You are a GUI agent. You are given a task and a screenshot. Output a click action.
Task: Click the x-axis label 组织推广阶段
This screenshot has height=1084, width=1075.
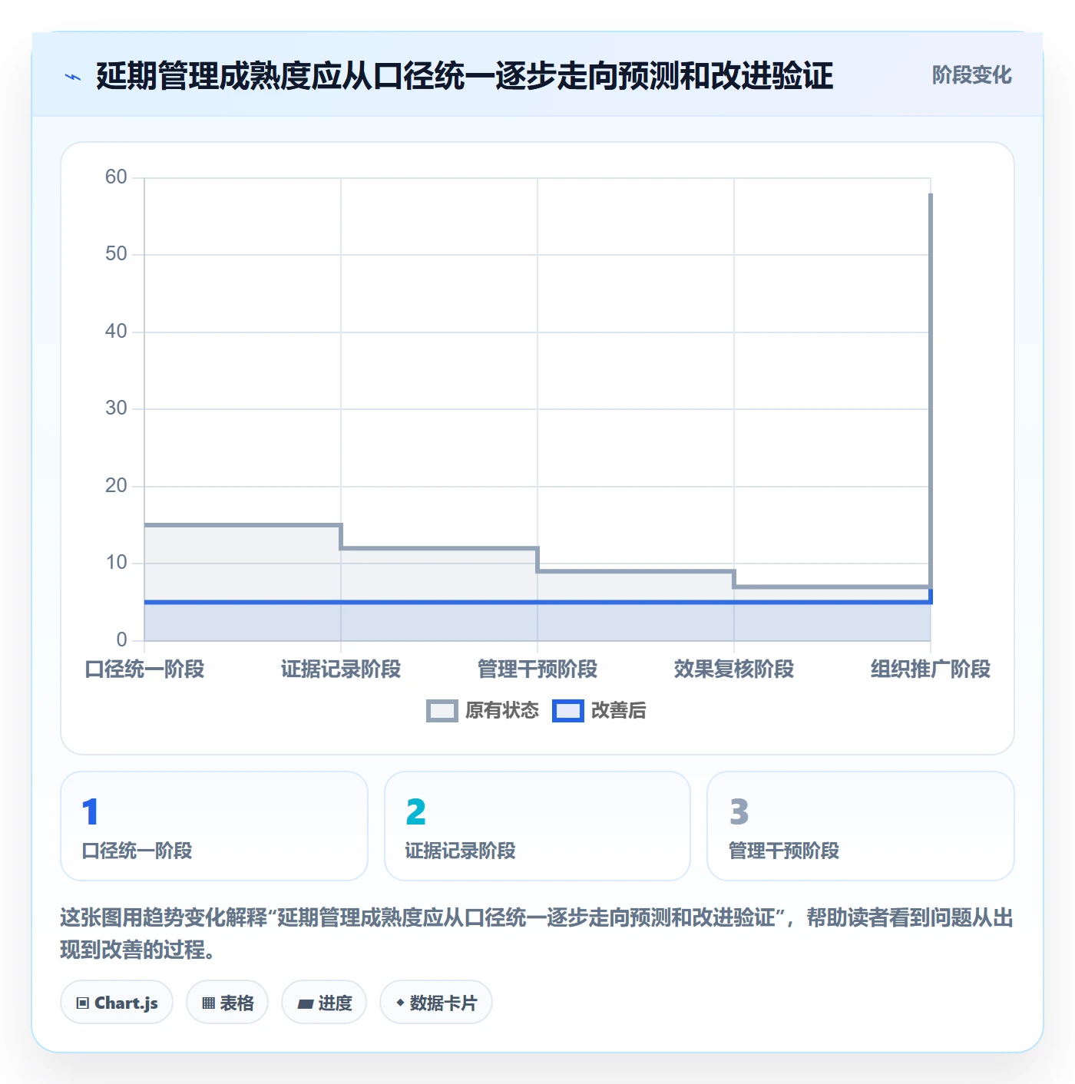[931, 669]
